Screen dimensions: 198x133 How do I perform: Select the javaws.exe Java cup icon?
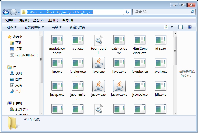(x=119, y=86)
